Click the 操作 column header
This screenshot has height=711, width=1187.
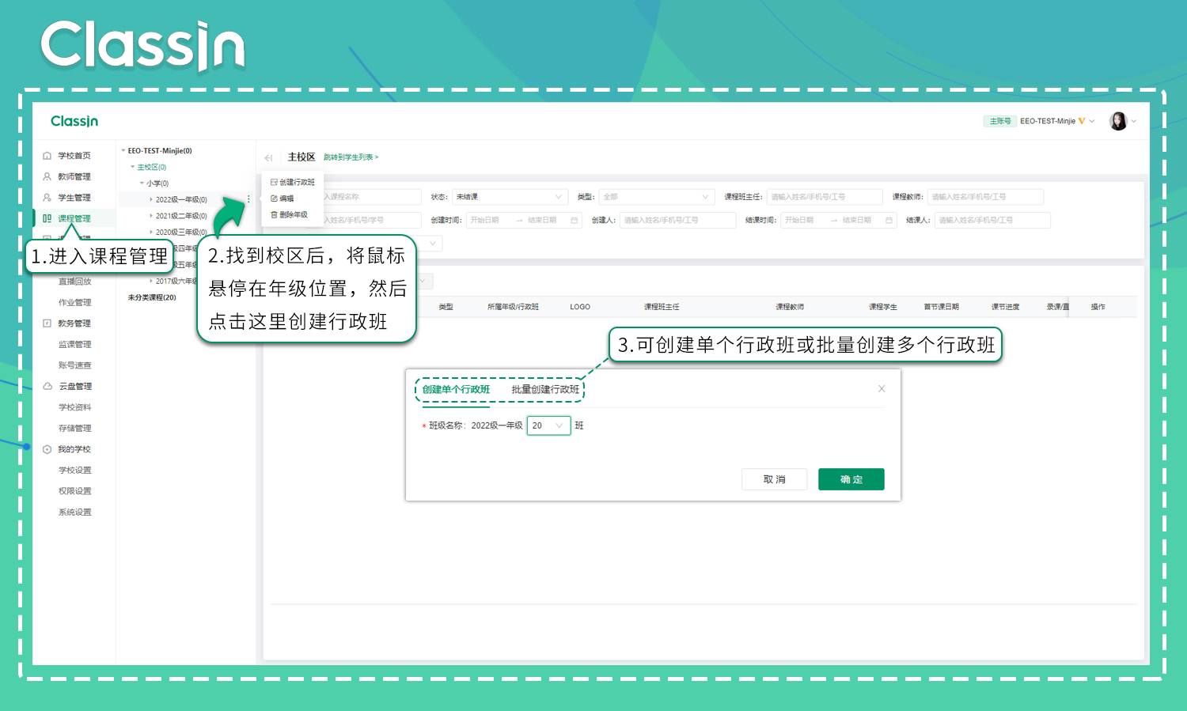(x=1098, y=307)
